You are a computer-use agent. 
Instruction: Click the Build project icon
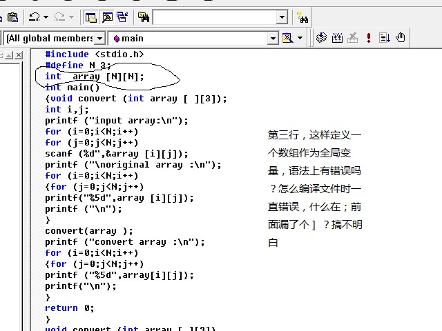tap(337, 38)
